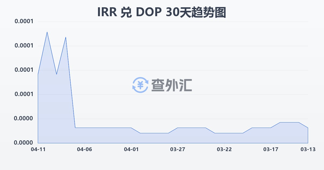This screenshot has height=170, width=324.
Task: Open the 04-11 date axis label
Action: coord(38,149)
